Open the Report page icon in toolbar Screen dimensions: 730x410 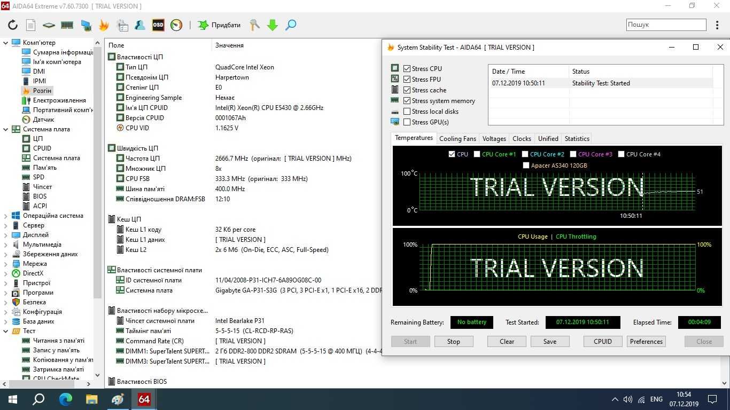coord(30,25)
